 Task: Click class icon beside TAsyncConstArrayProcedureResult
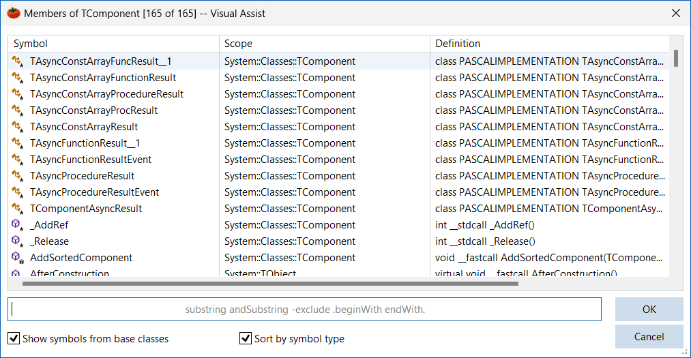click(x=17, y=94)
